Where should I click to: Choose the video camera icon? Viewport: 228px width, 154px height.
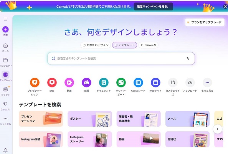(69, 82)
